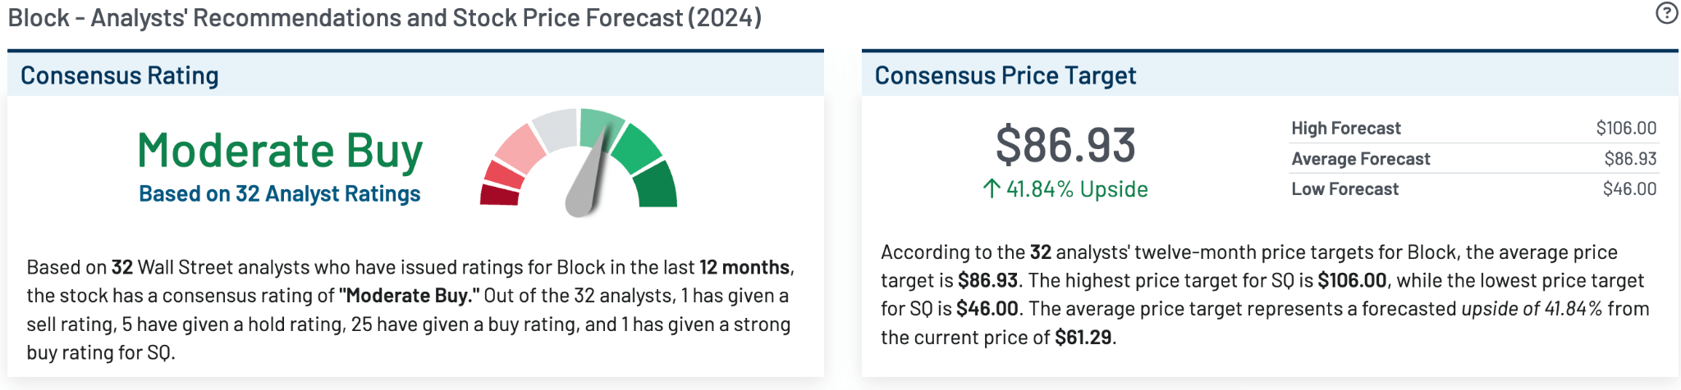Select the pink gauge segment
Viewport: 1681px width, 390px height.
point(520,148)
